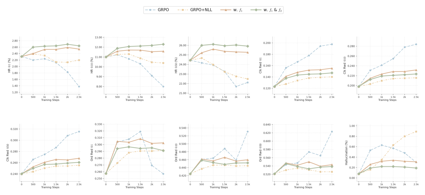Click the GRPO legend label

[163, 10]
